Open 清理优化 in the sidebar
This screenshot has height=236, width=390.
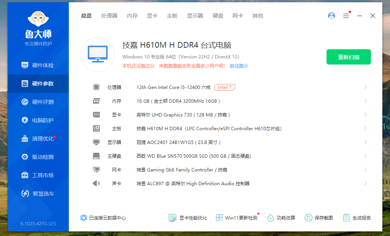tap(38, 139)
